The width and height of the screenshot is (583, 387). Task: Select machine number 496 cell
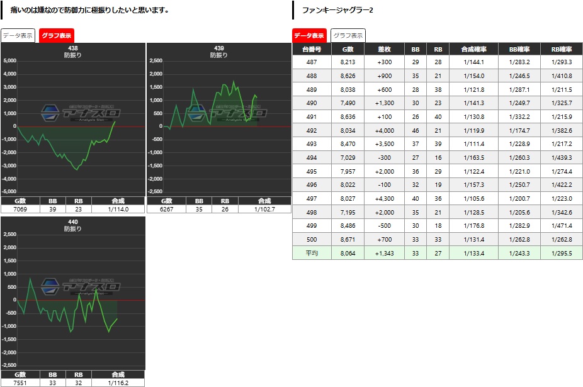tap(312, 185)
